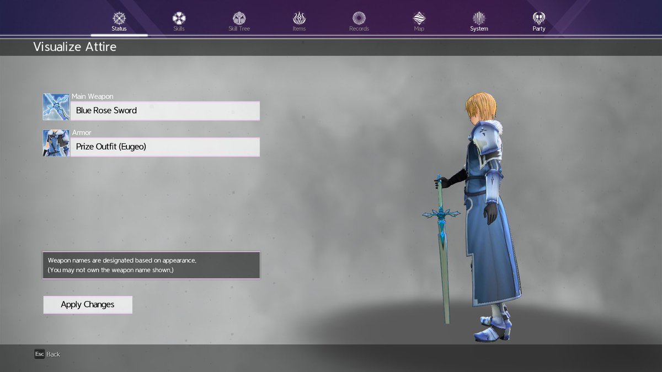The width and height of the screenshot is (662, 372).
Task: Open the Map menu icon
Action: 419,18
